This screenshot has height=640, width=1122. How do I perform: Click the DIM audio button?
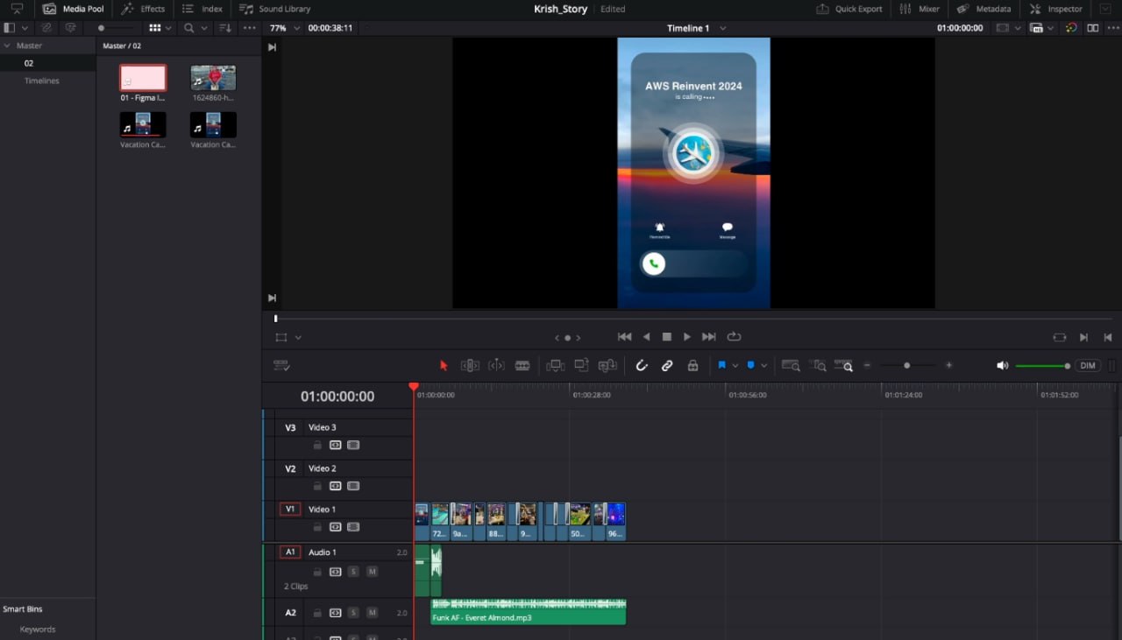pyautogui.click(x=1088, y=365)
